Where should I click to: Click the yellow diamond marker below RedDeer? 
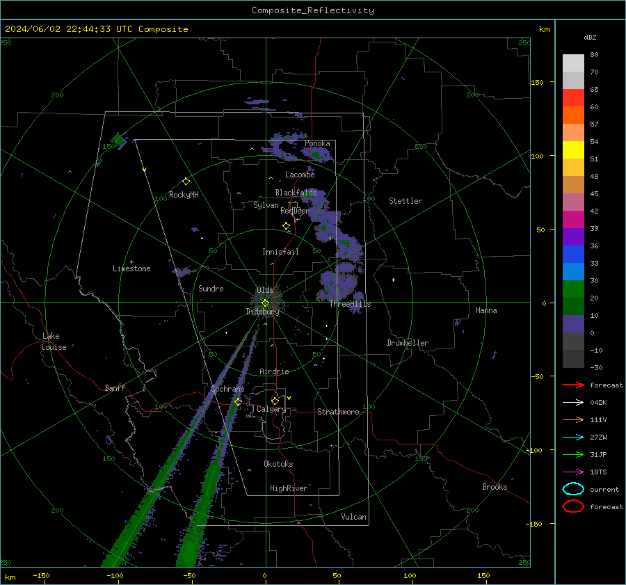[x=287, y=226]
